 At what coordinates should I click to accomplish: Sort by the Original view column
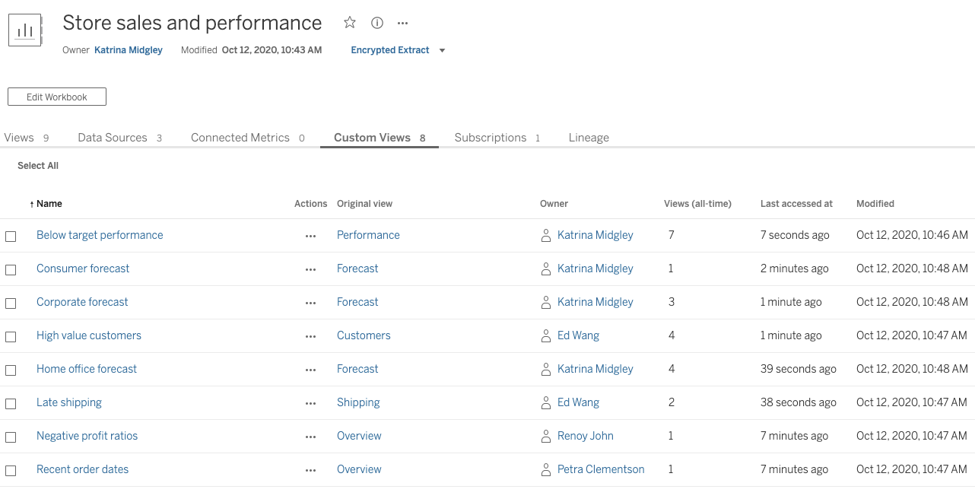364,204
